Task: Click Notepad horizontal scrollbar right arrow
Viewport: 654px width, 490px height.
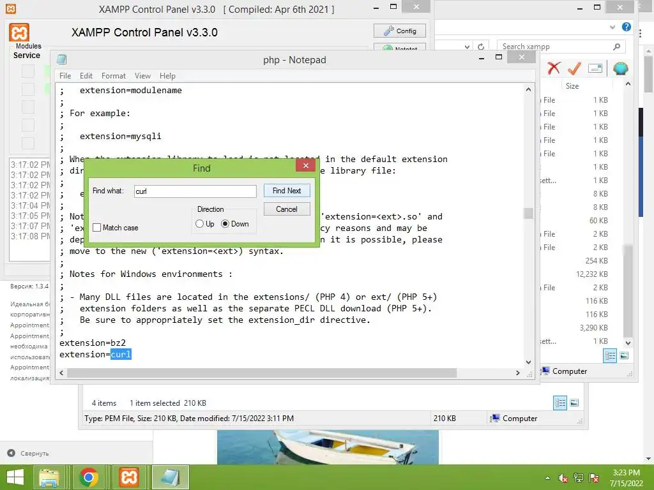Action: [x=517, y=373]
